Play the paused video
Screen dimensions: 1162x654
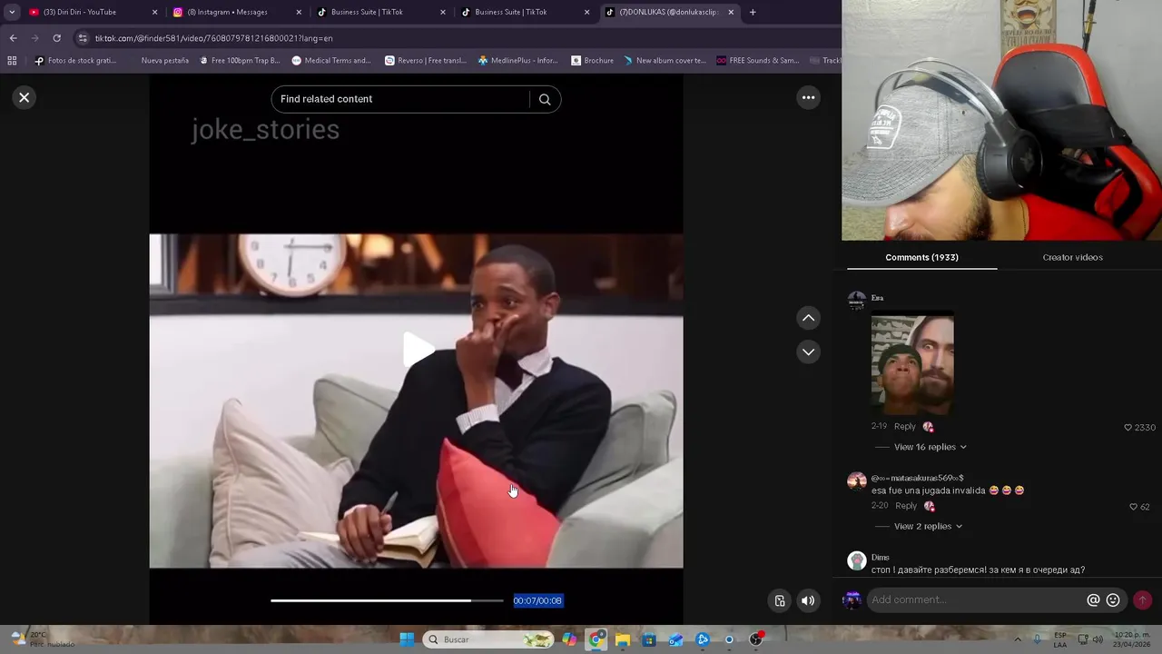pyautogui.click(x=418, y=350)
